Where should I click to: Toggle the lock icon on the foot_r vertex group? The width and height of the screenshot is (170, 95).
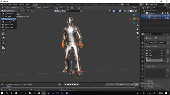click(162, 51)
